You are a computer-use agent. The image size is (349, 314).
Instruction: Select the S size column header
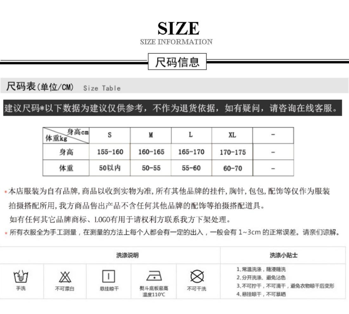click(110, 135)
